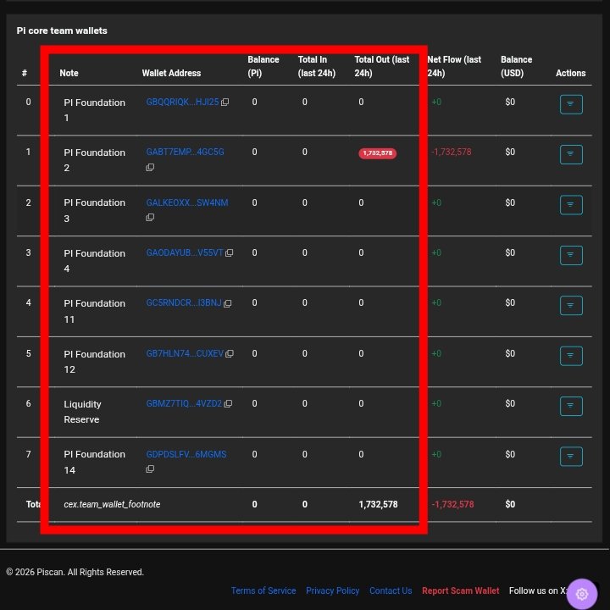Click the cex.team_wallet_footnote text
The image size is (610, 610).
click(x=112, y=505)
